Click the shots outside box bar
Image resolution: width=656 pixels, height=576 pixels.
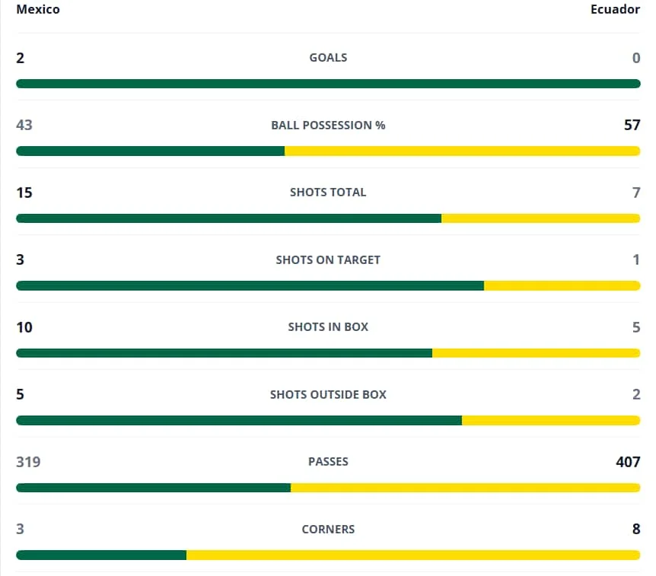328,420
